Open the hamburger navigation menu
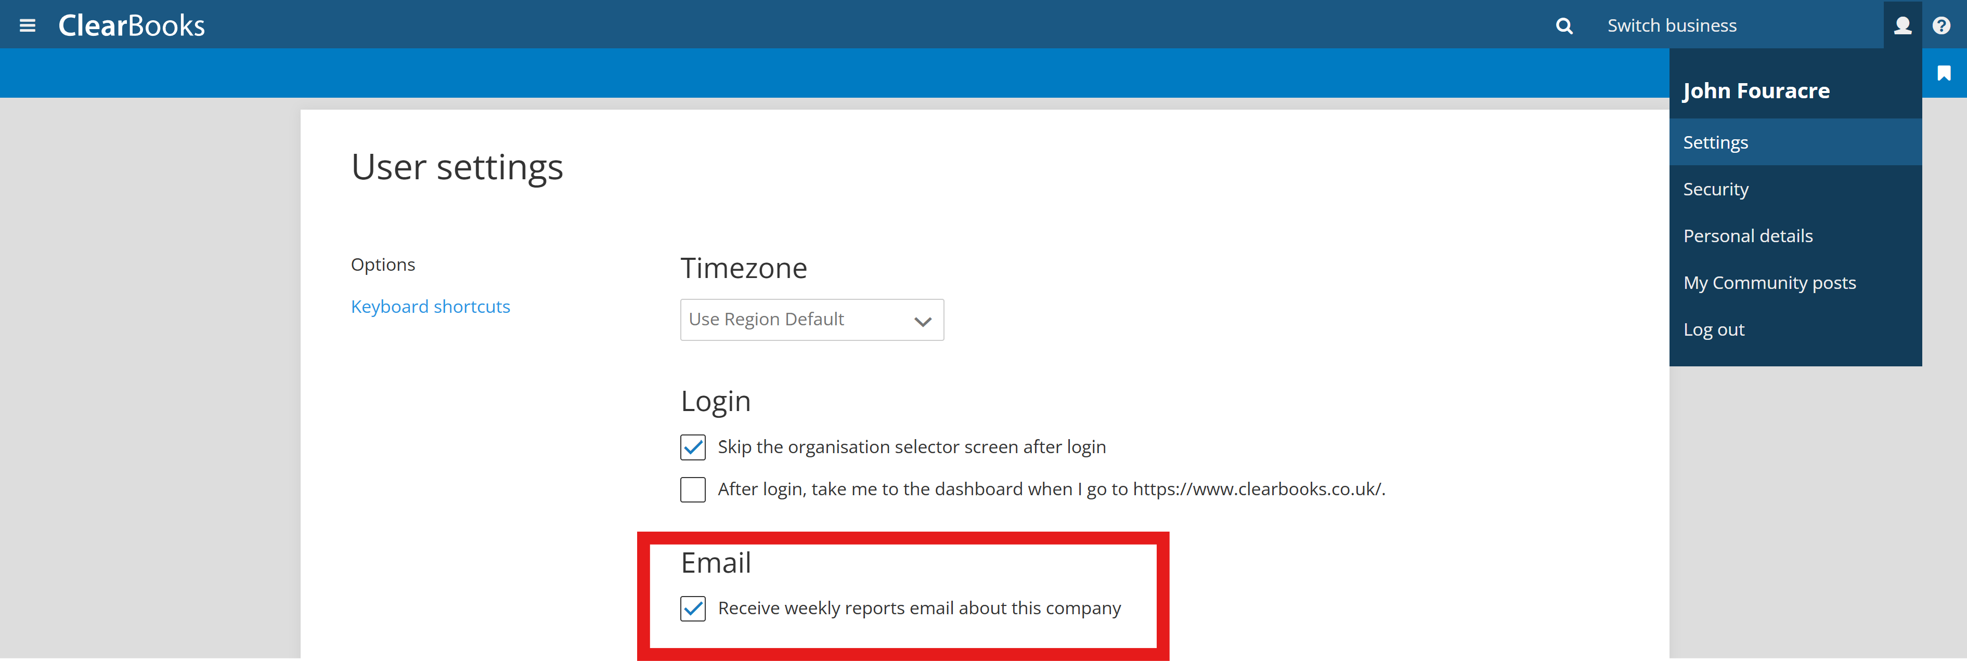1967x661 pixels. click(x=28, y=25)
